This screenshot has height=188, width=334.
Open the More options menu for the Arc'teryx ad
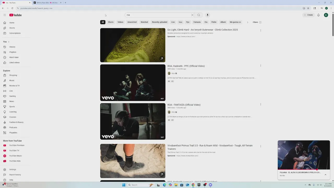coord(260,30)
